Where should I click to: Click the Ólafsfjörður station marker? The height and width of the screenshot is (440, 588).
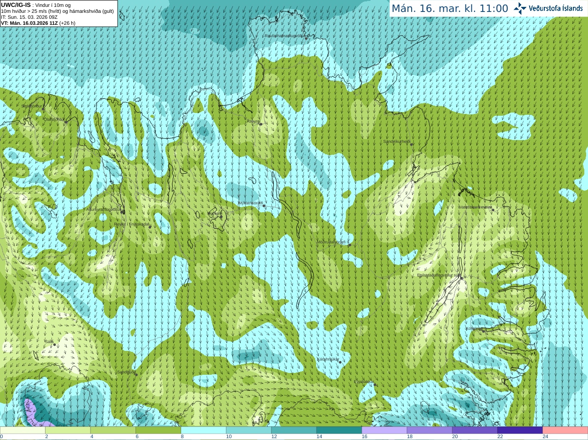(66, 122)
